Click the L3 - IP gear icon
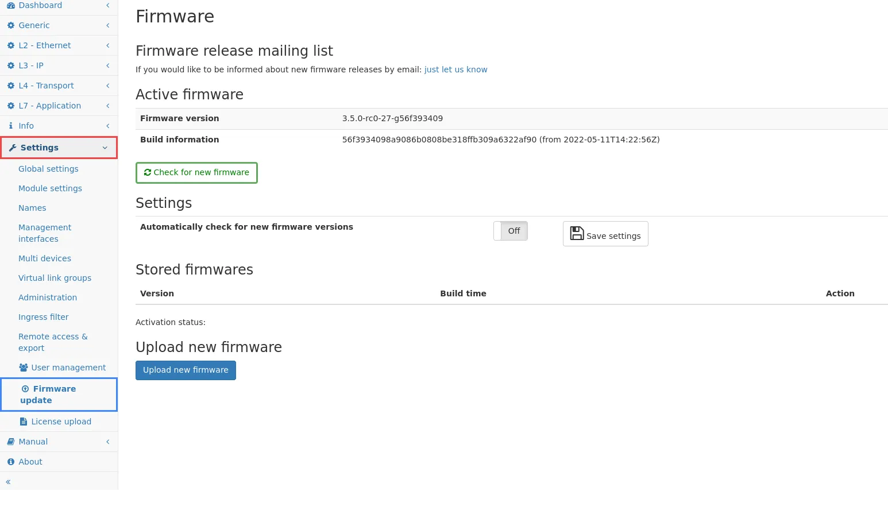The image size is (888, 518). [10, 65]
